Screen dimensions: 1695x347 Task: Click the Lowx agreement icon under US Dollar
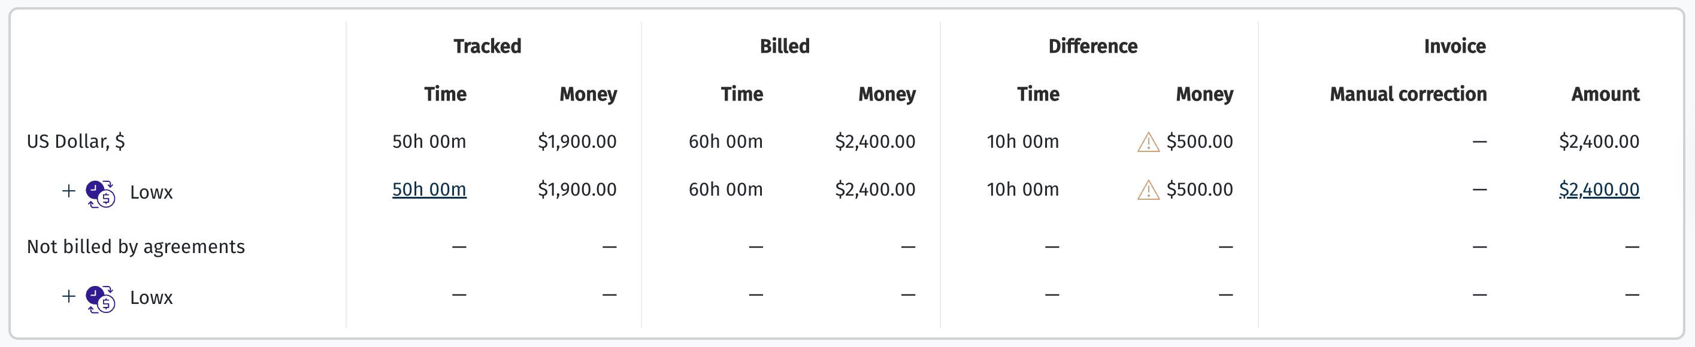coord(101,194)
